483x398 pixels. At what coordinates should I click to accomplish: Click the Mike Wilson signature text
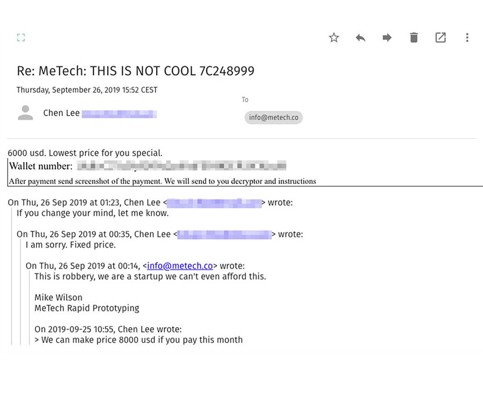58,298
